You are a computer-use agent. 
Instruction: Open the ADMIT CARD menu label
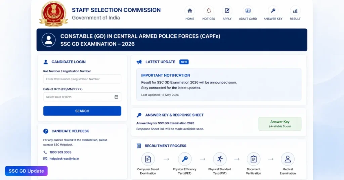click(248, 19)
